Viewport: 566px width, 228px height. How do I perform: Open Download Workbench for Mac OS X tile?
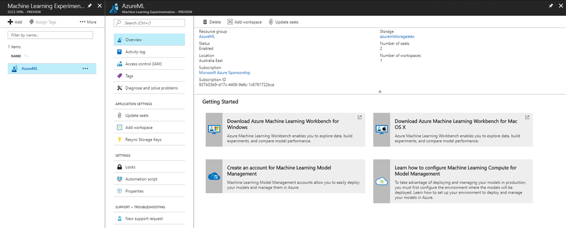pos(453,129)
